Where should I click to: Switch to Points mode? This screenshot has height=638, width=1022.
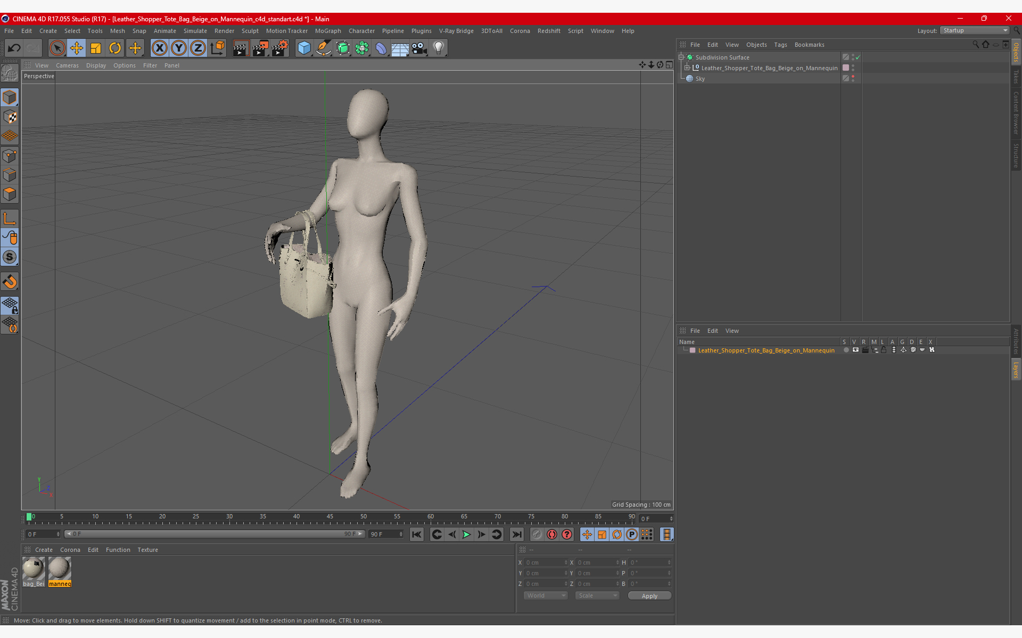[x=10, y=156]
